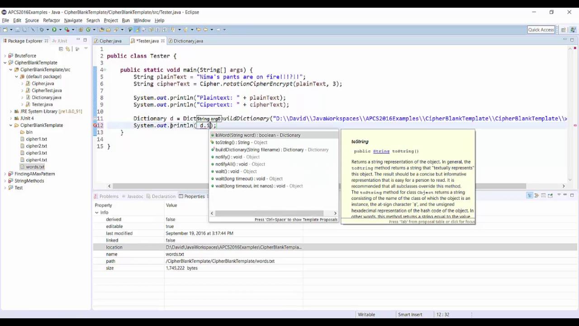Open the Run button dropdown arrow
The image size is (579, 326).
click(x=60, y=29)
